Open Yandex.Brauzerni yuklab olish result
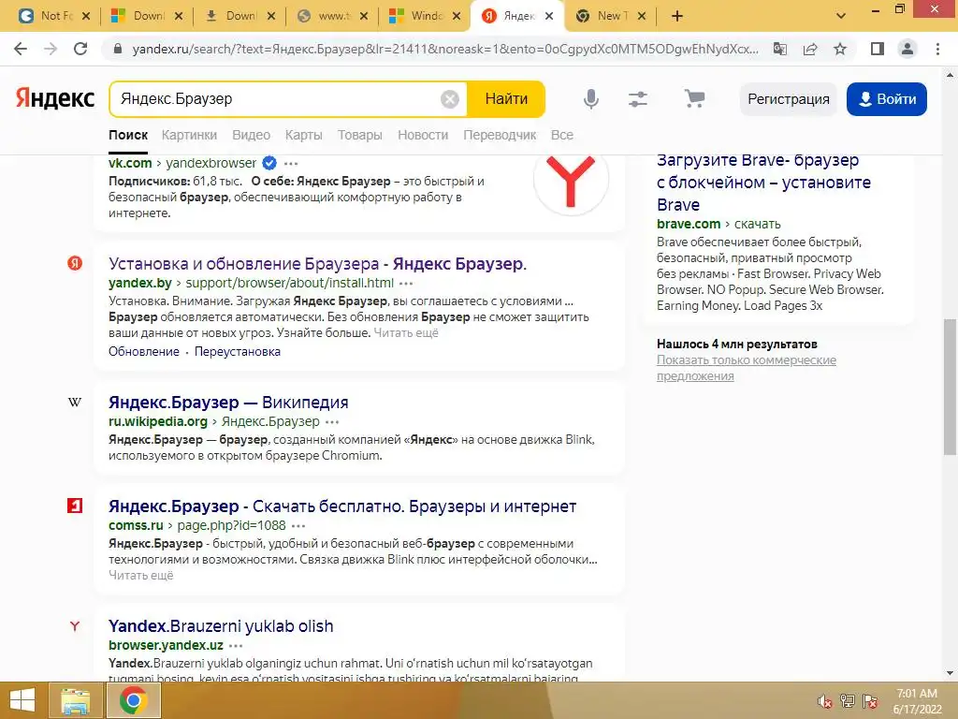 (221, 626)
